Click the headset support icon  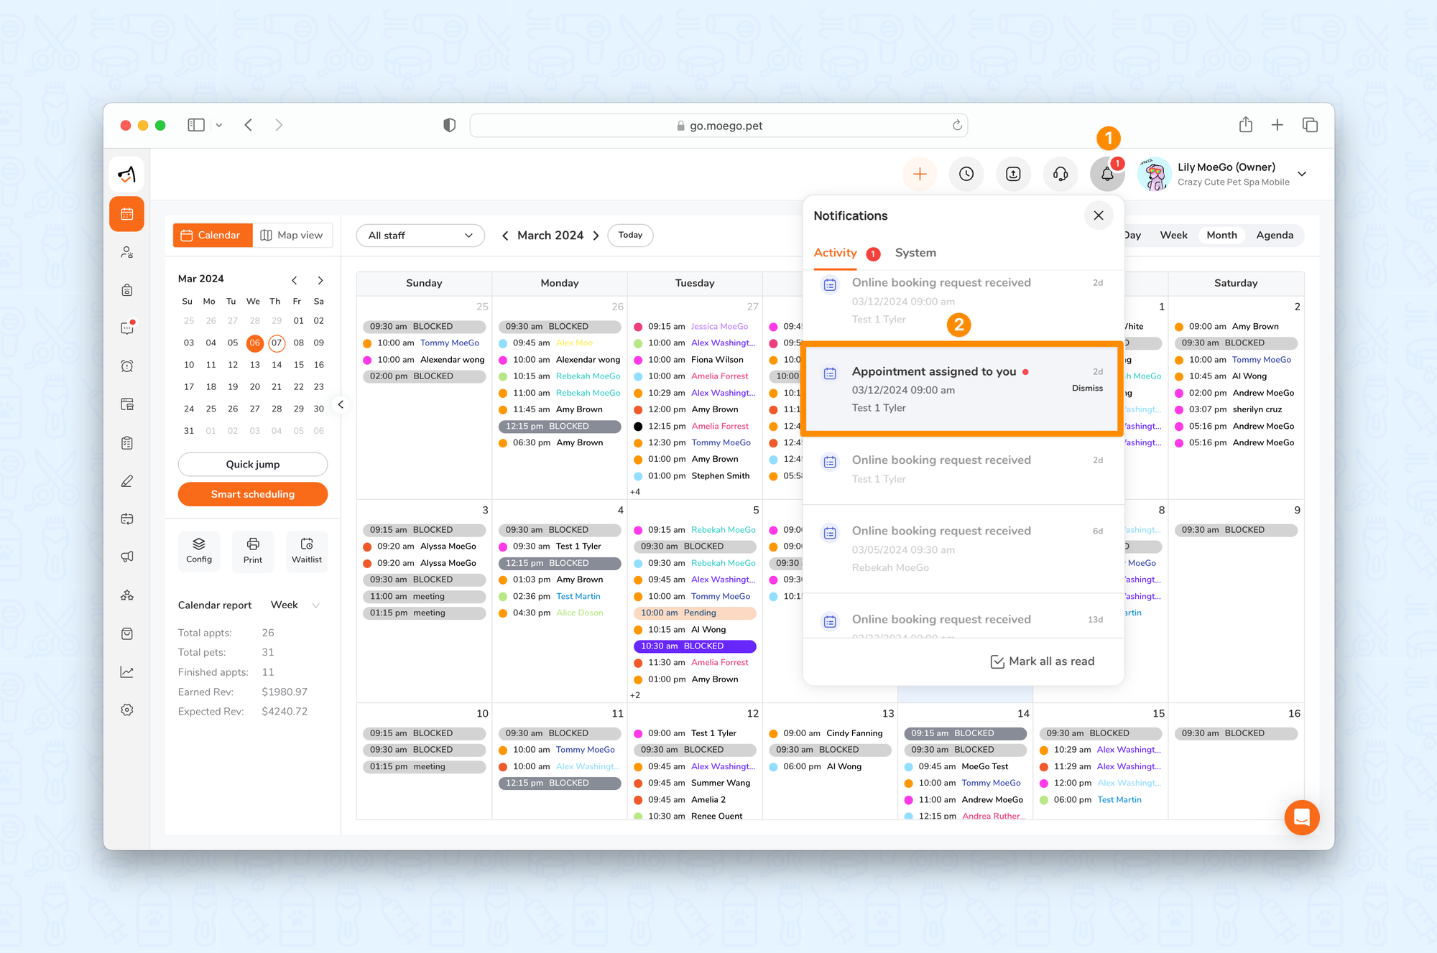tap(1060, 175)
